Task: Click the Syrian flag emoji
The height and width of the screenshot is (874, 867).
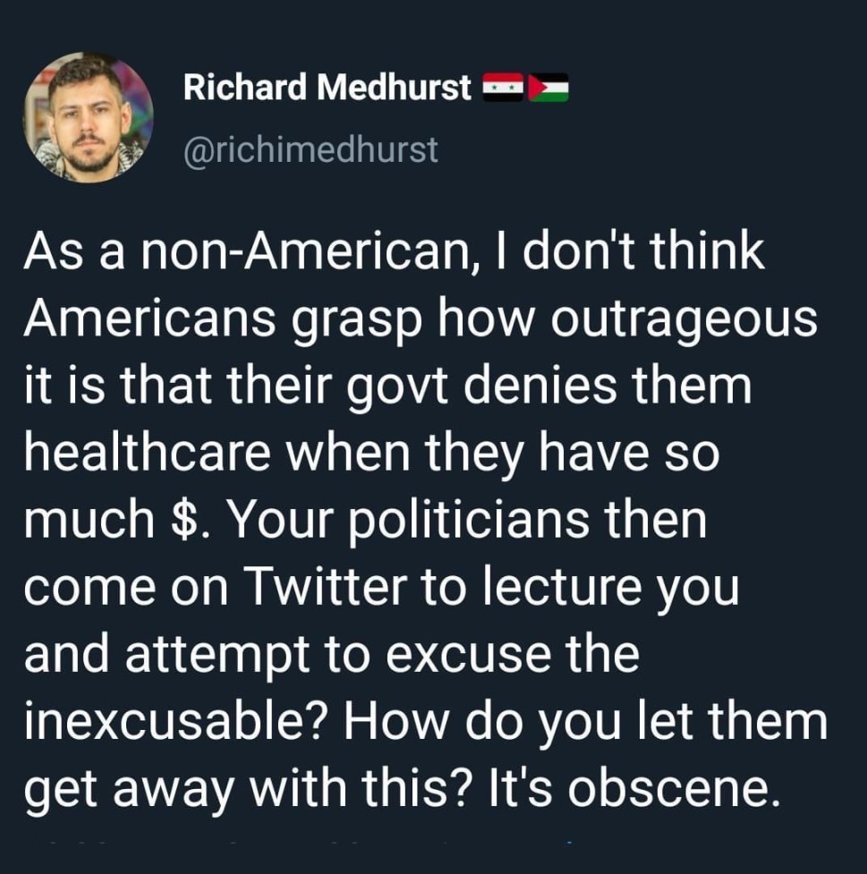Action: 504,88
